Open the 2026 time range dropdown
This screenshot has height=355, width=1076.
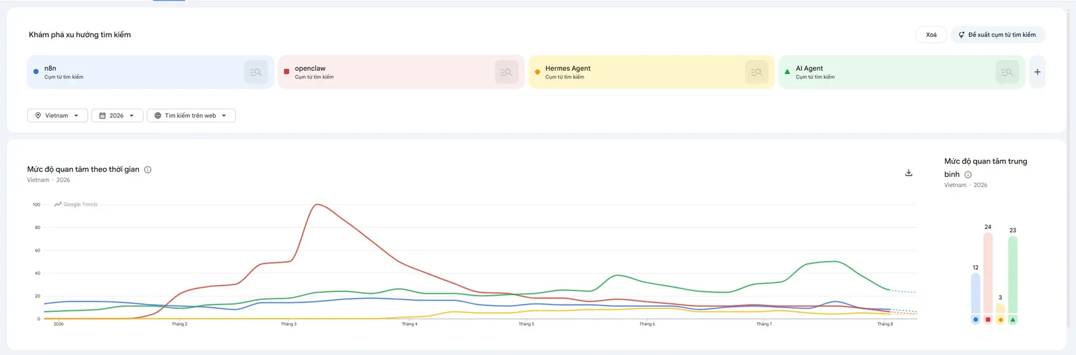tap(117, 116)
